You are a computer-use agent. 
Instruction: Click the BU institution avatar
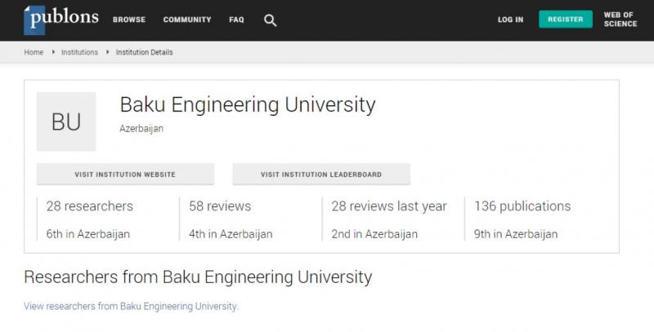click(66, 122)
